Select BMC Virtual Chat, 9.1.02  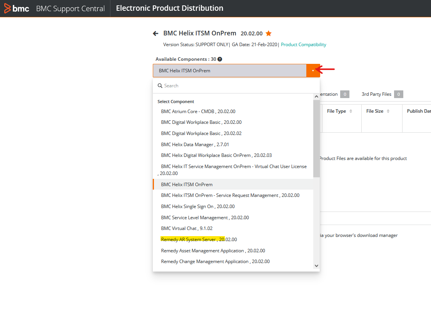[x=187, y=228]
